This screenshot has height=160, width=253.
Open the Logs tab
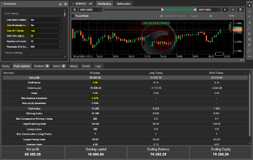98,66
